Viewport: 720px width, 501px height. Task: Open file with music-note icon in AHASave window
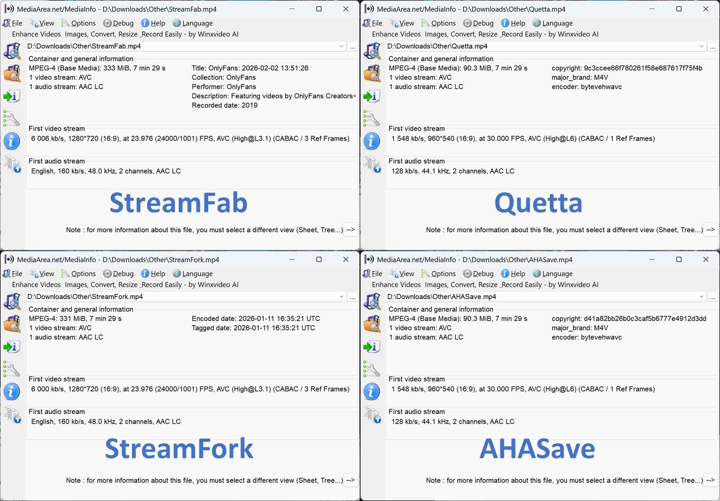click(x=372, y=301)
